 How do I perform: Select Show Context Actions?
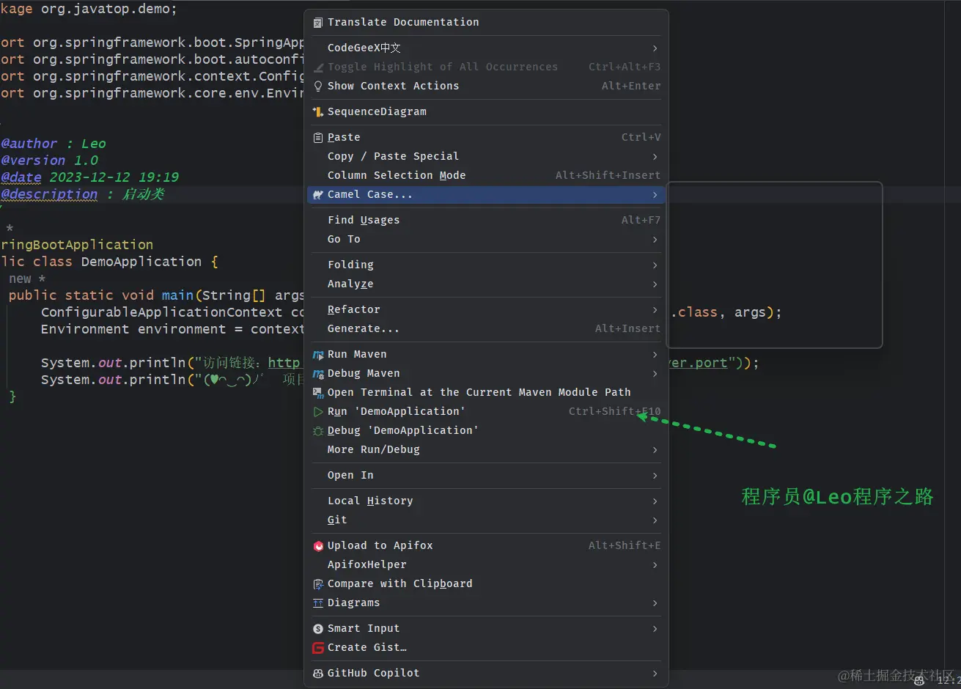pos(486,86)
